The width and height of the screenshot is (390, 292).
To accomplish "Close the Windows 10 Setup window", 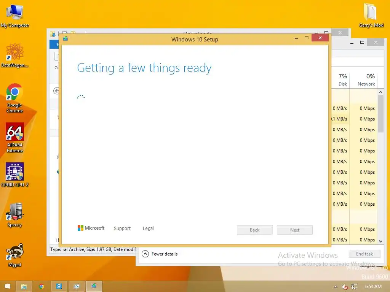I will (x=320, y=38).
